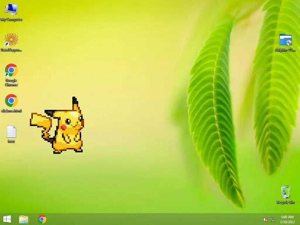Screen dimensions: 300x225
Task: Click the 'Google Chrome' label text
Action: pos(11,82)
